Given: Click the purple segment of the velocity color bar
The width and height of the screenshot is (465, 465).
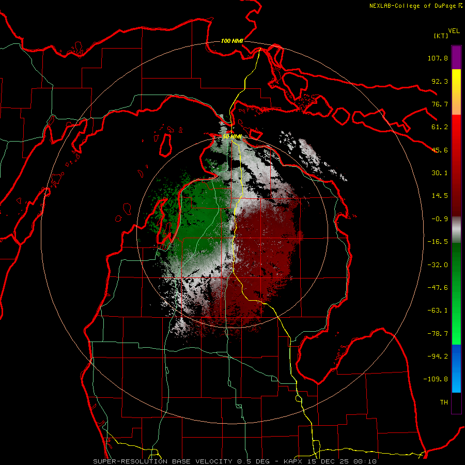Looking at the screenshot, I should [456, 57].
